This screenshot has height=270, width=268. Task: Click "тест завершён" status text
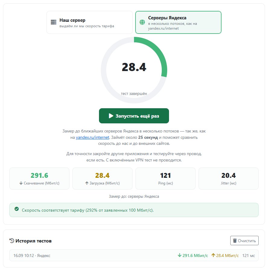[134, 94]
